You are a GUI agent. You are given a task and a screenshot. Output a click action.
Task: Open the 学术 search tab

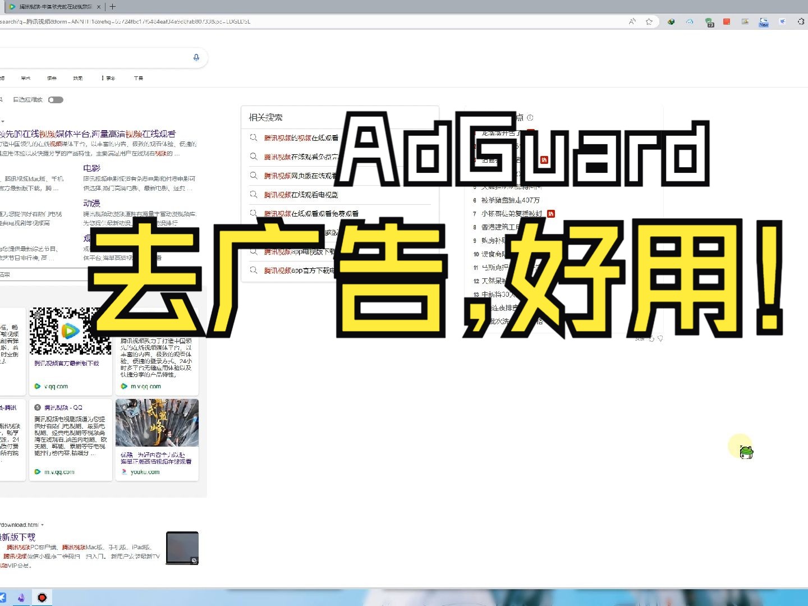pyautogui.click(x=26, y=78)
